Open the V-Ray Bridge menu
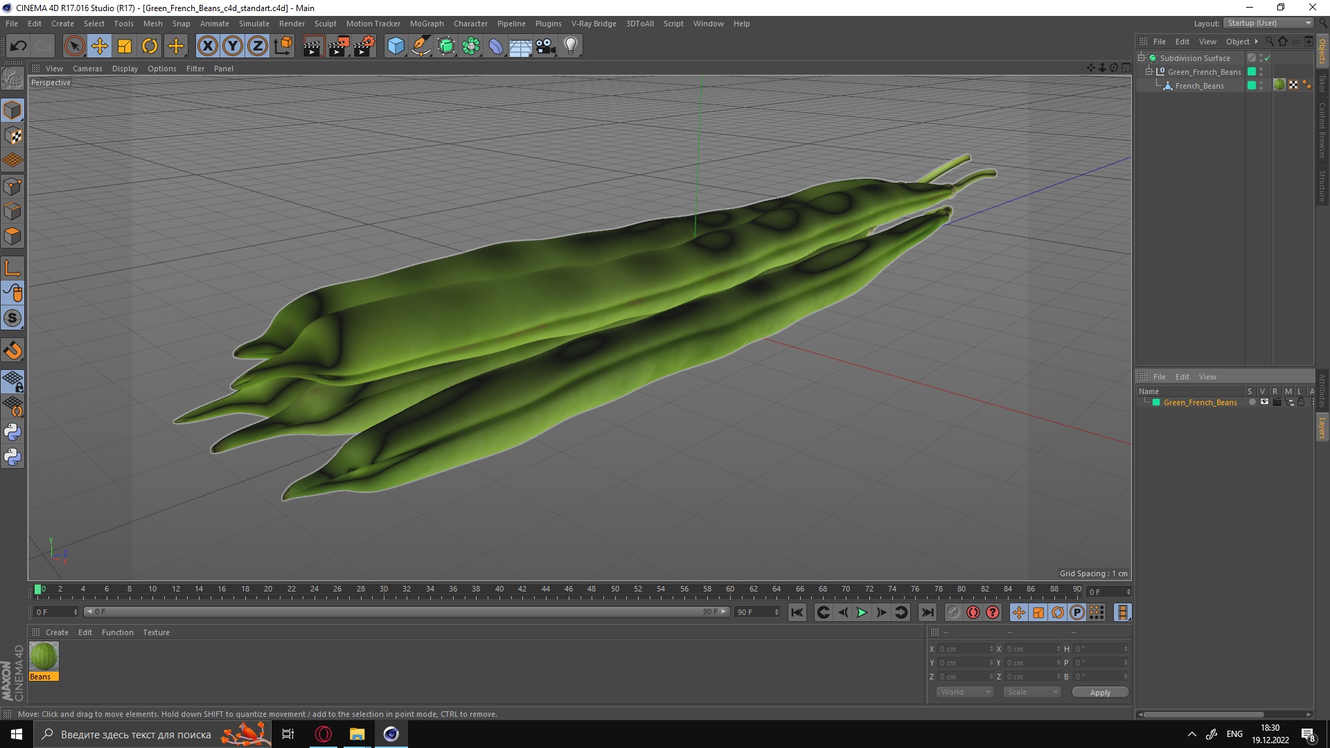Image resolution: width=1330 pixels, height=748 pixels. pos(594,24)
